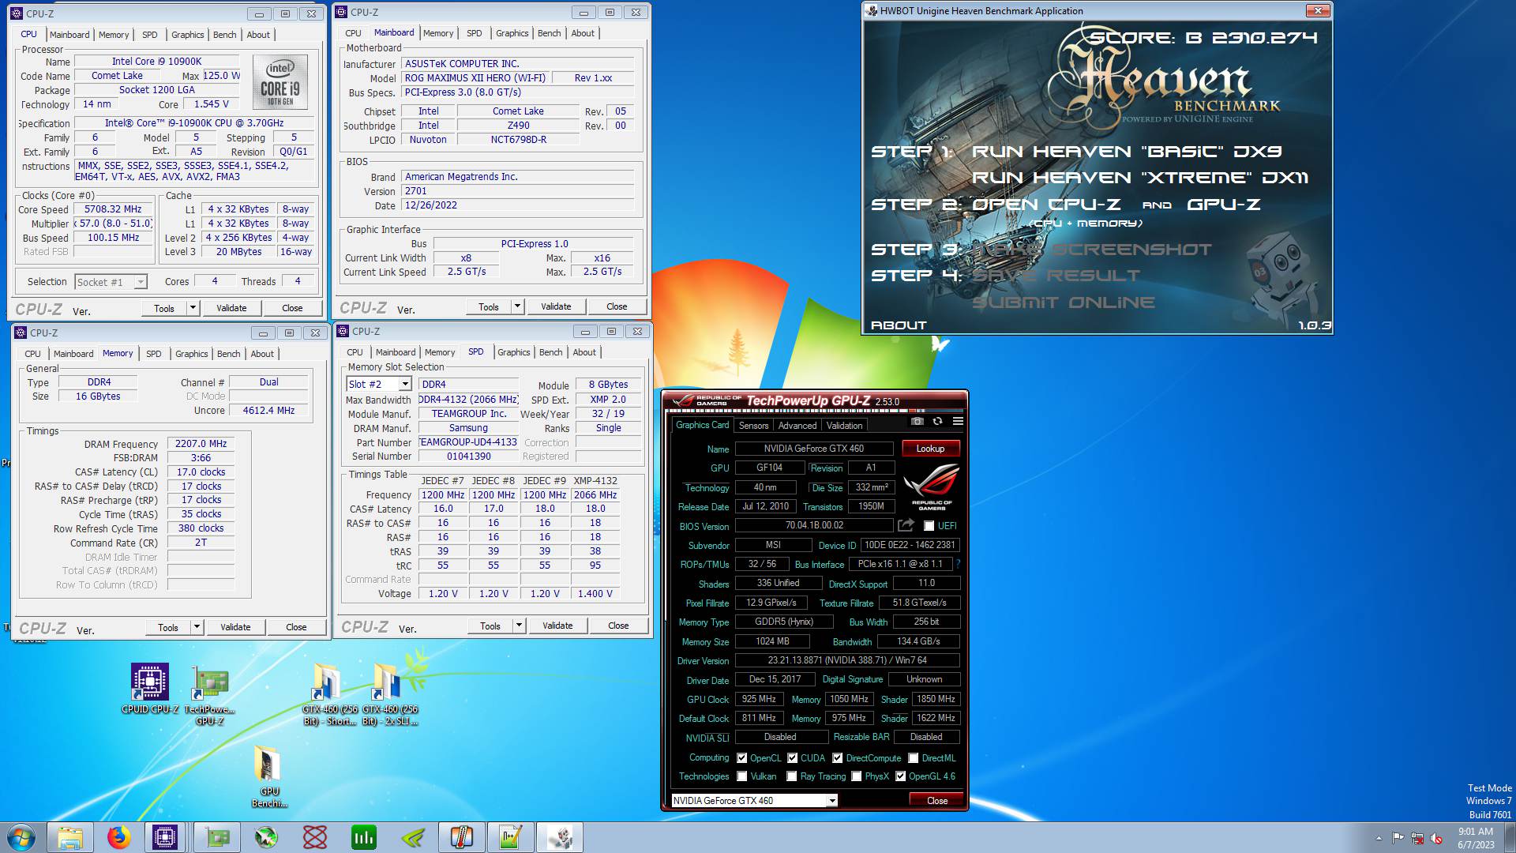
Task: Toggle the DirectCompute checkbox
Action: pyautogui.click(x=837, y=758)
